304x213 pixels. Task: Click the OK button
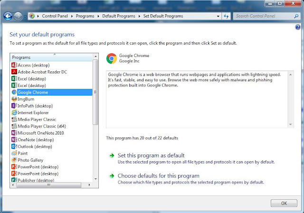284,203
